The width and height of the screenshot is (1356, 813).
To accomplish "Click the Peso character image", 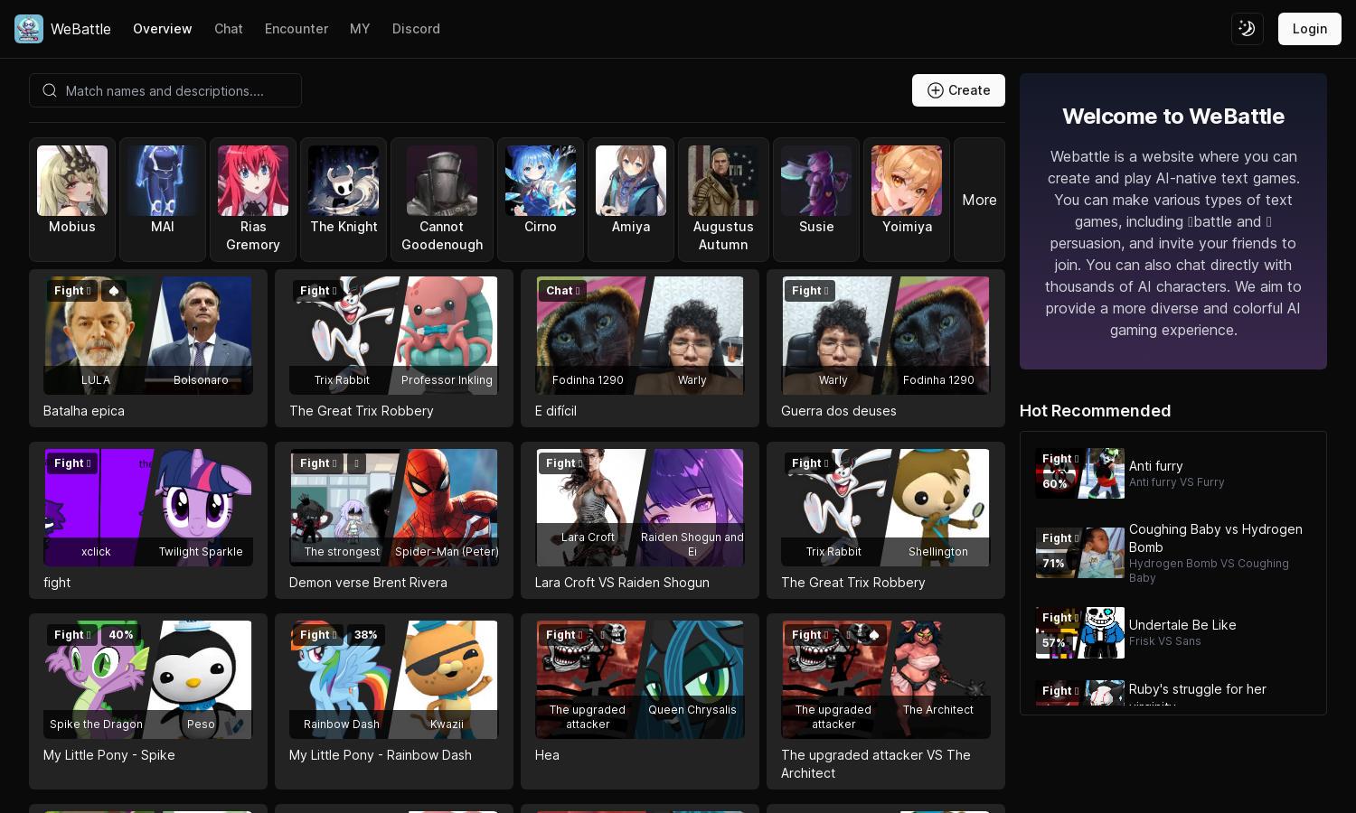I will (201, 679).
